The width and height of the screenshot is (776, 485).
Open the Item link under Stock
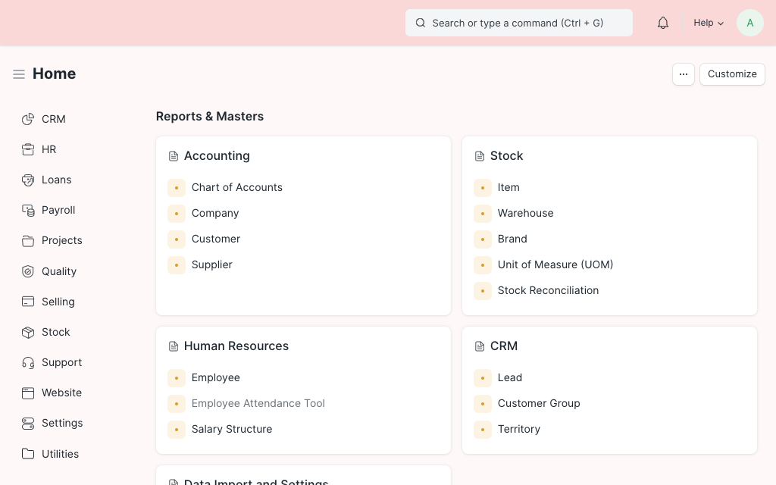point(508,188)
